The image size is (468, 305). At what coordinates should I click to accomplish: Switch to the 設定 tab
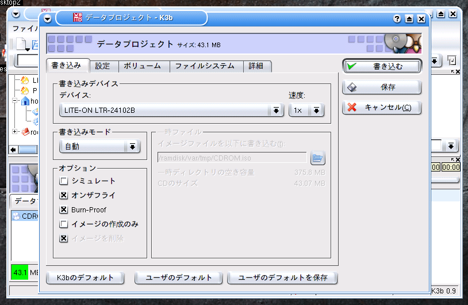(102, 66)
